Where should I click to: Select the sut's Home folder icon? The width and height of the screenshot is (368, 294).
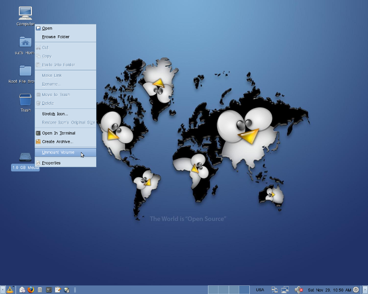coord(25,42)
